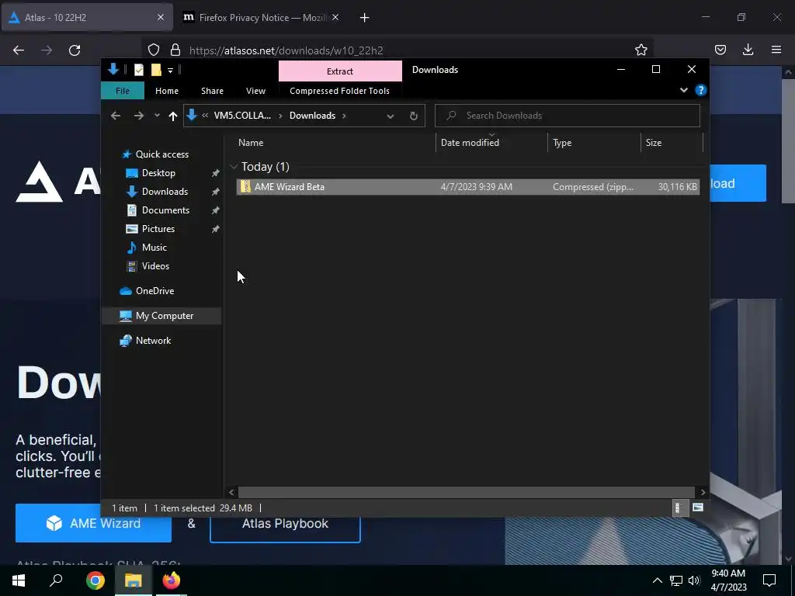Click site security padlock icon
Viewport: 795px width, 596px height.
(x=175, y=50)
